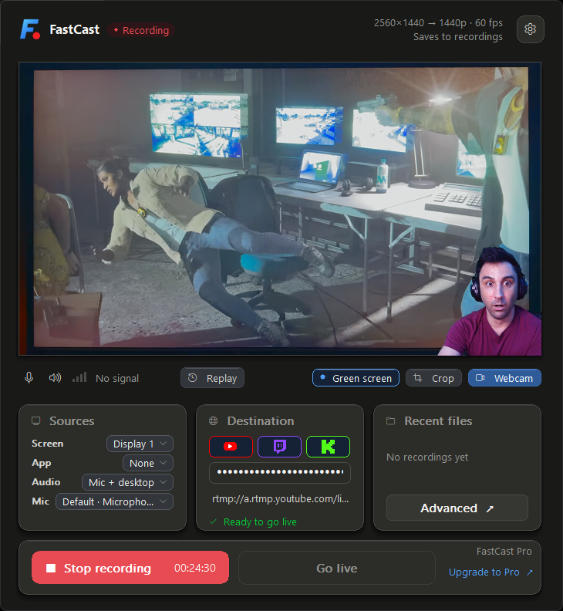Image resolution: width=563 pixels, height=611 pixels.
Task: Toggle the Webcam overlay
Action: pyautogui.click(x=504, y=378)
